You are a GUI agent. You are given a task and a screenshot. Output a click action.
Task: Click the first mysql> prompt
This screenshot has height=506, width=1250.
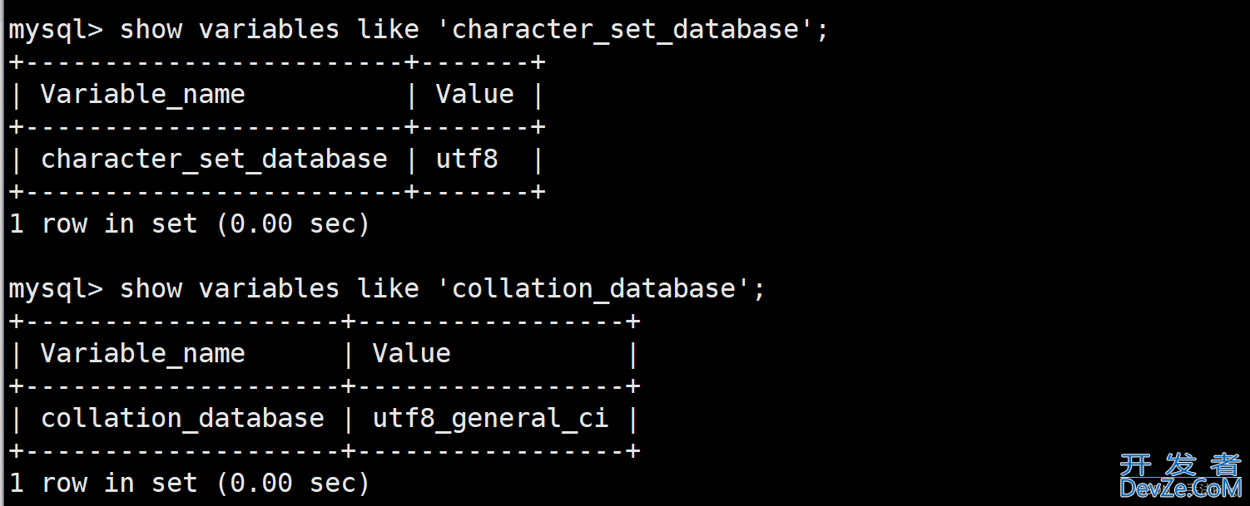[56, 31]
